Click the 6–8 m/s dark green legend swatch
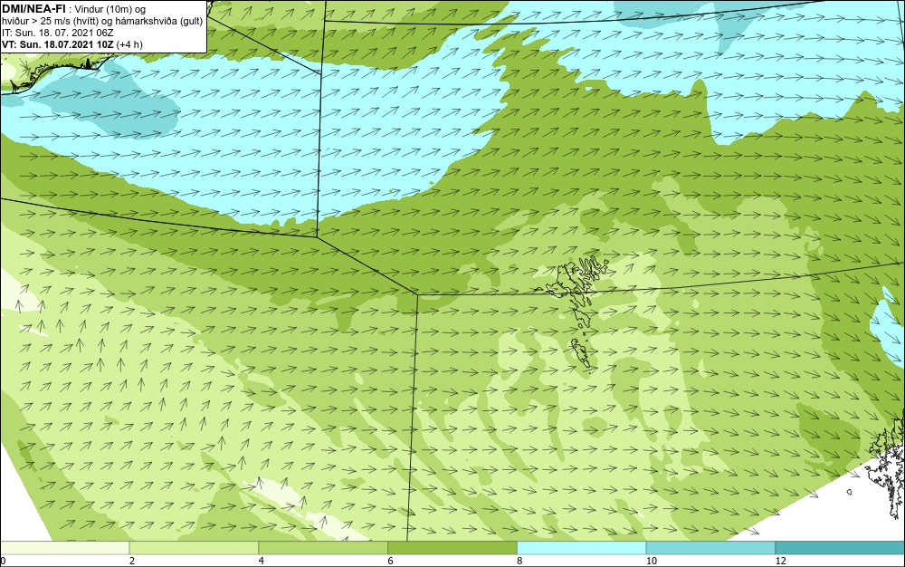 (452, 548)
